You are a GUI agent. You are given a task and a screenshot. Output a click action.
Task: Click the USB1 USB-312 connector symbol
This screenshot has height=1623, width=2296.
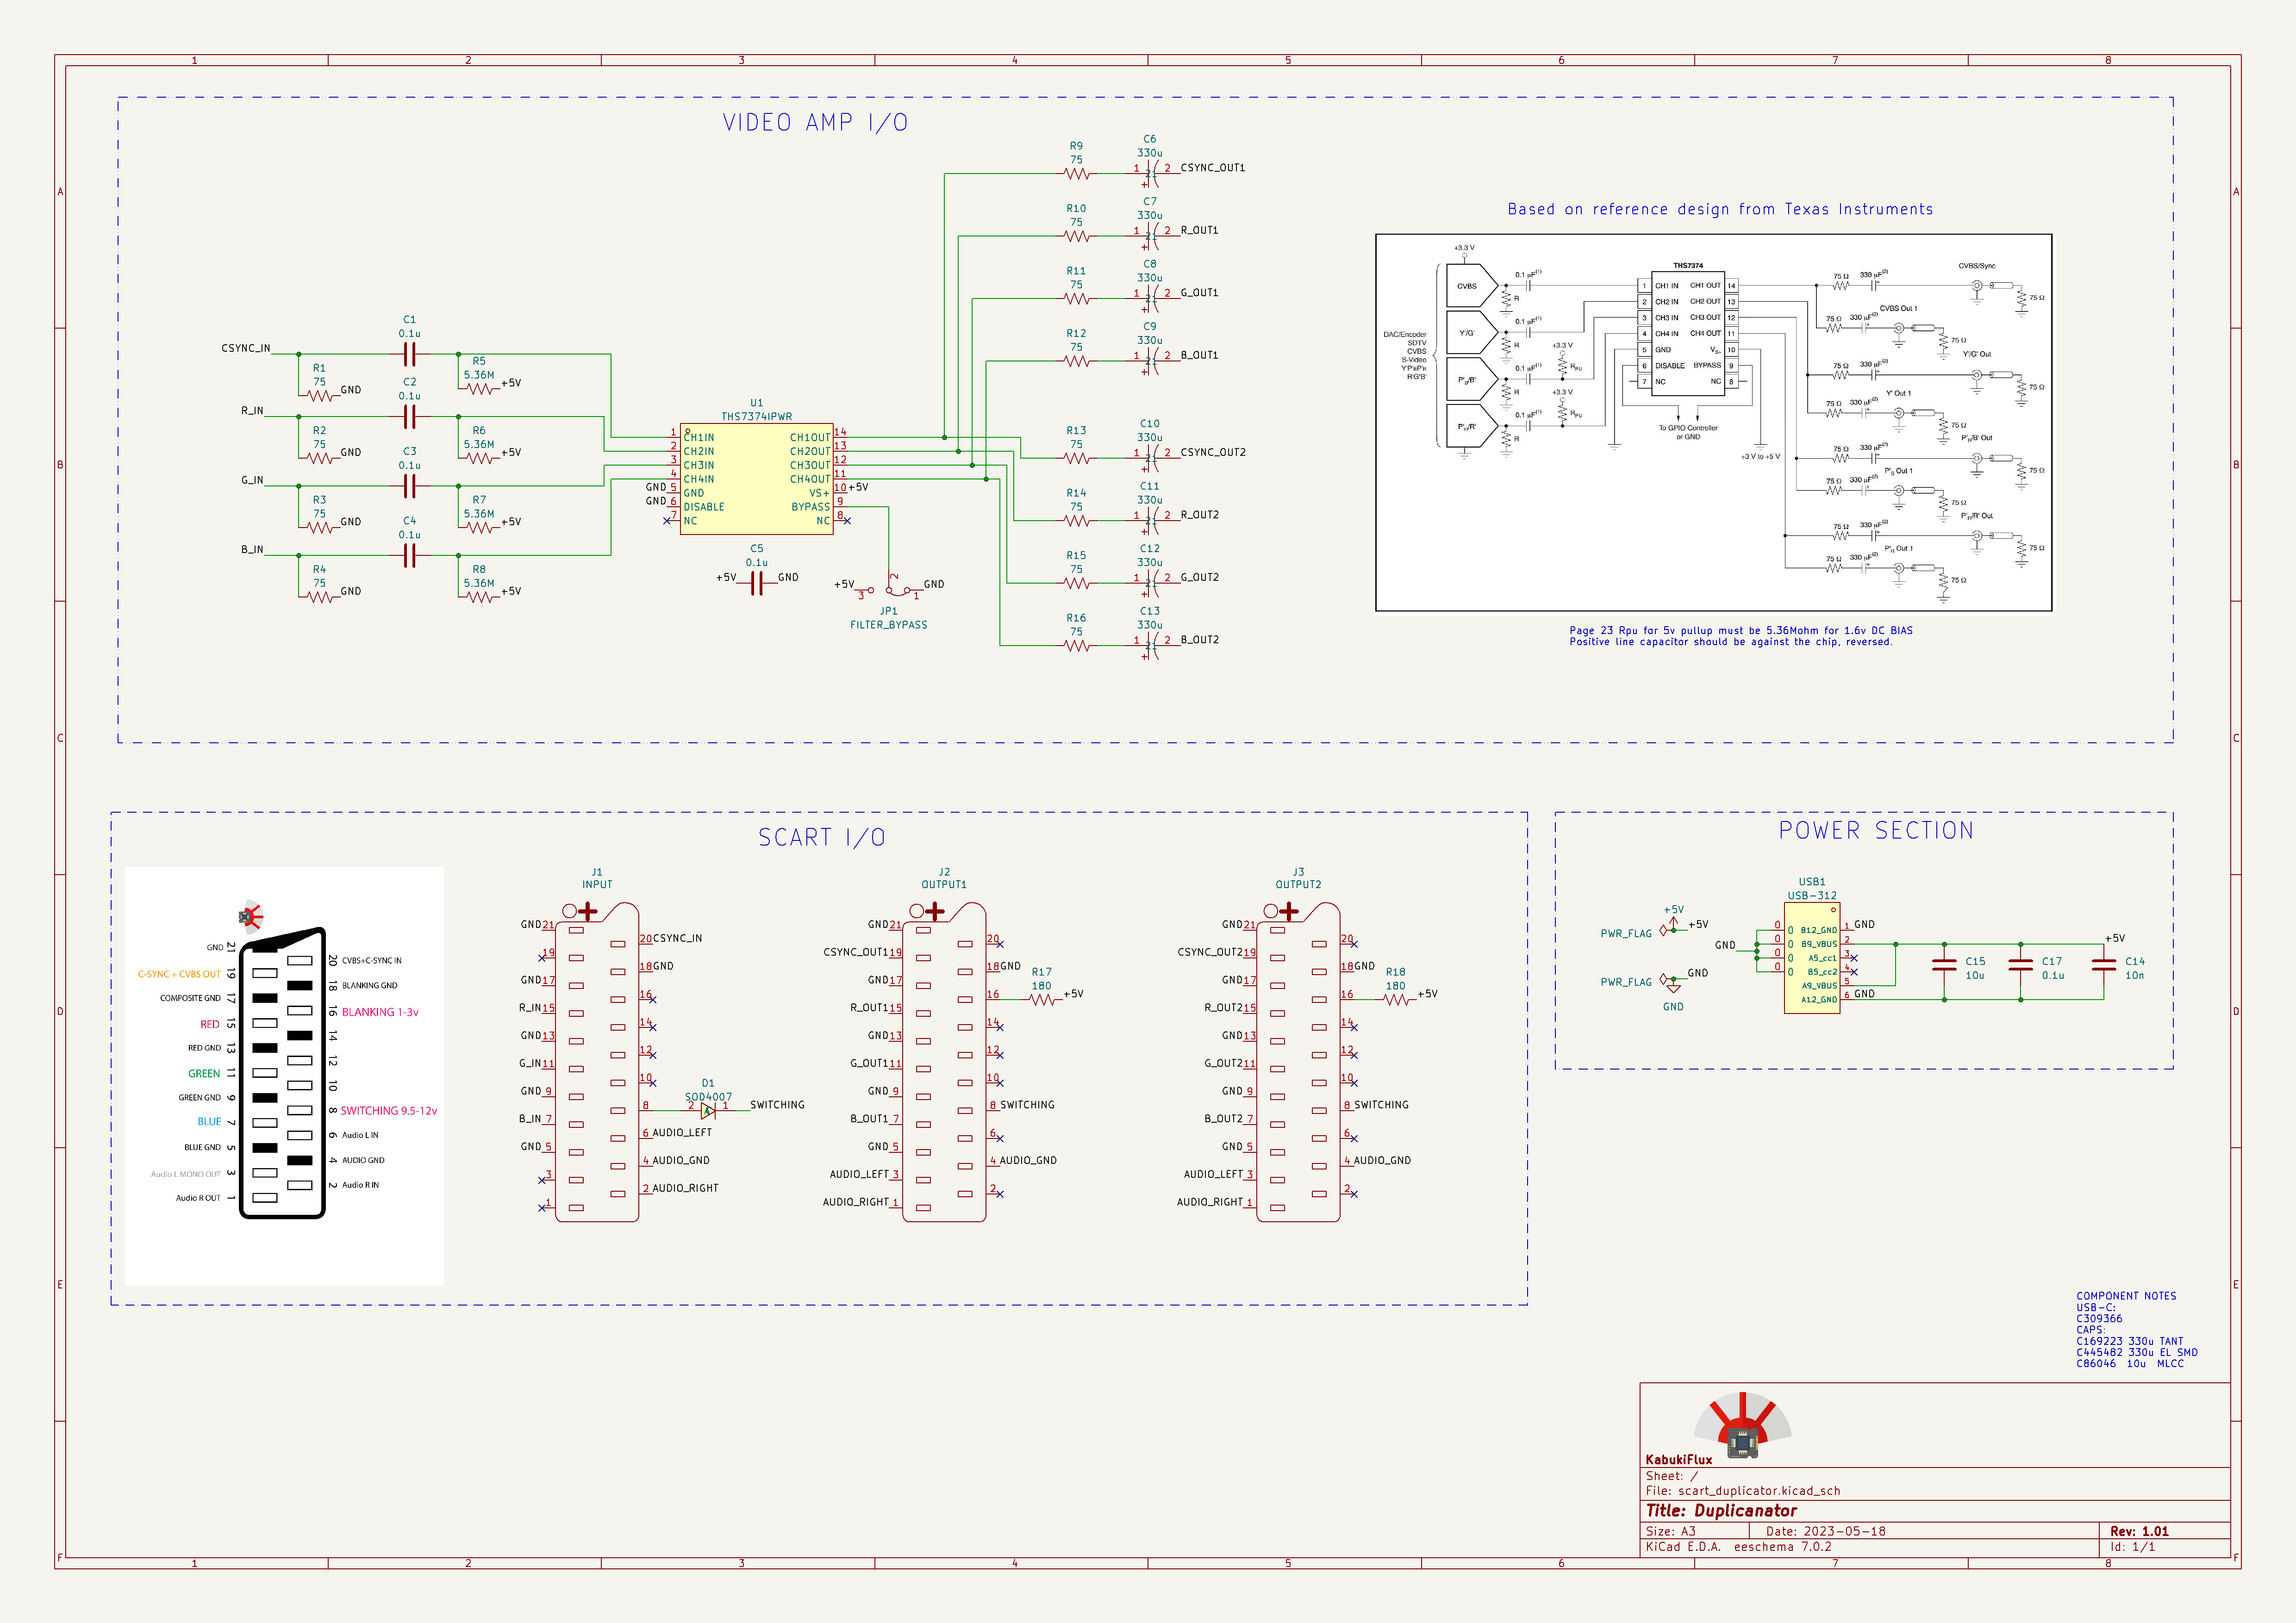pos(1811,959)
